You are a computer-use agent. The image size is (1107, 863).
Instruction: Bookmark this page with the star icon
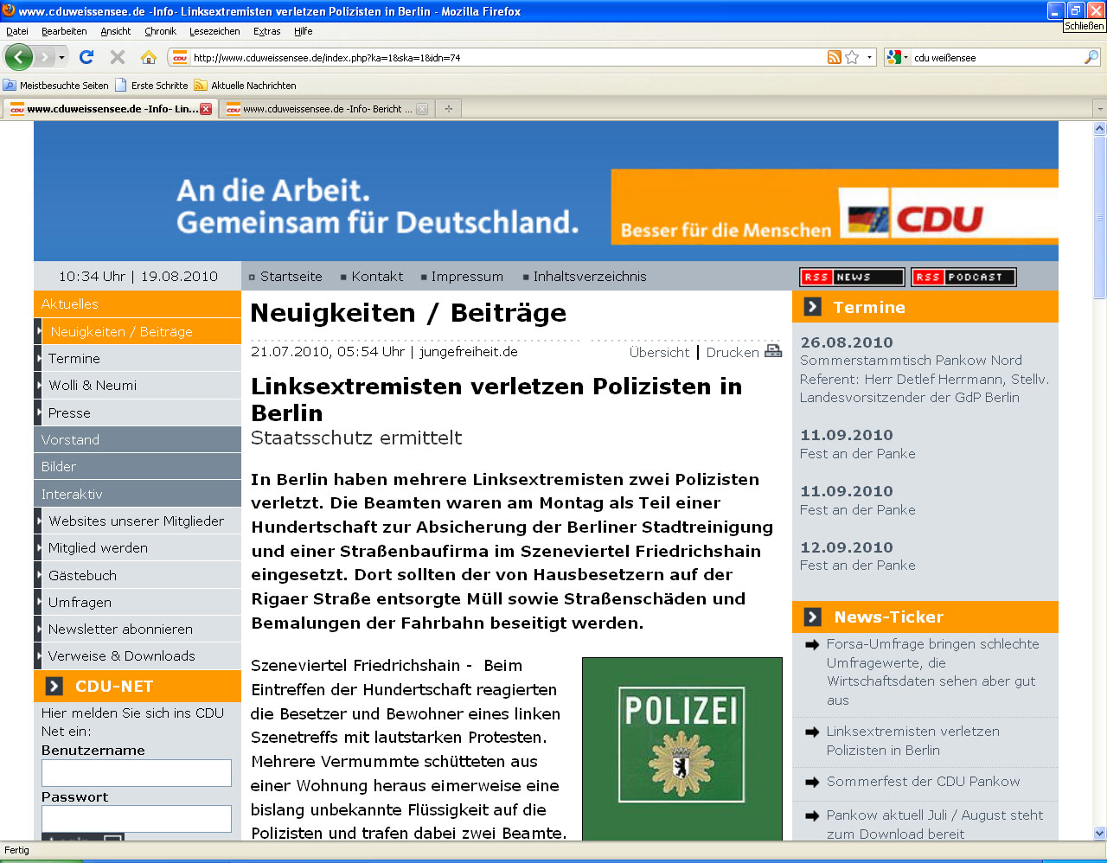(x=852, y=58)
